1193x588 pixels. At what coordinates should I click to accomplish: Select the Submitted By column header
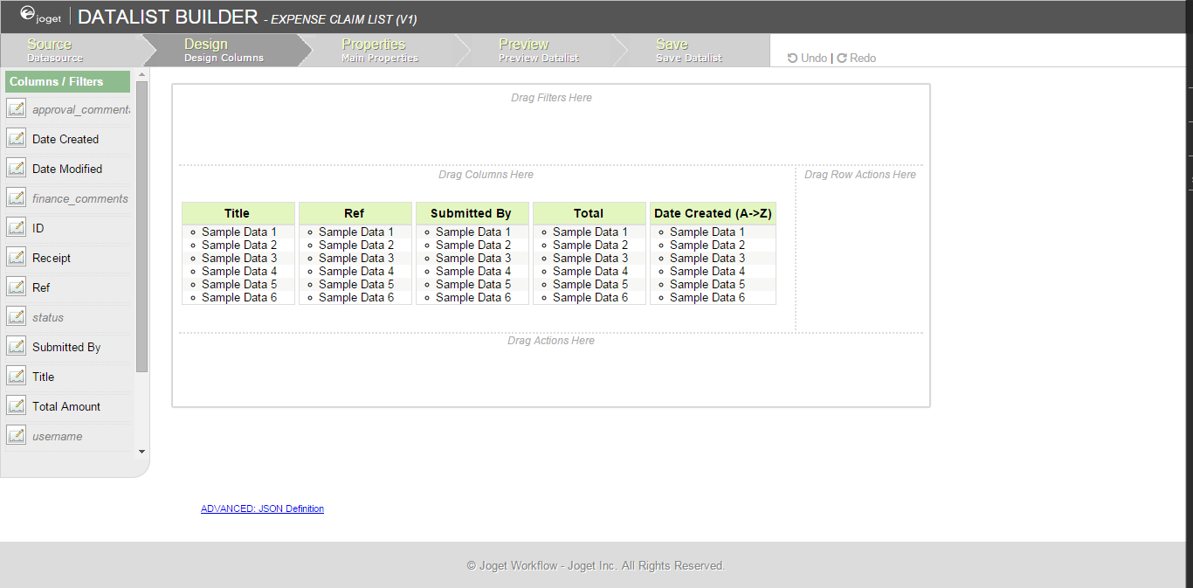(x=471, y=213)
